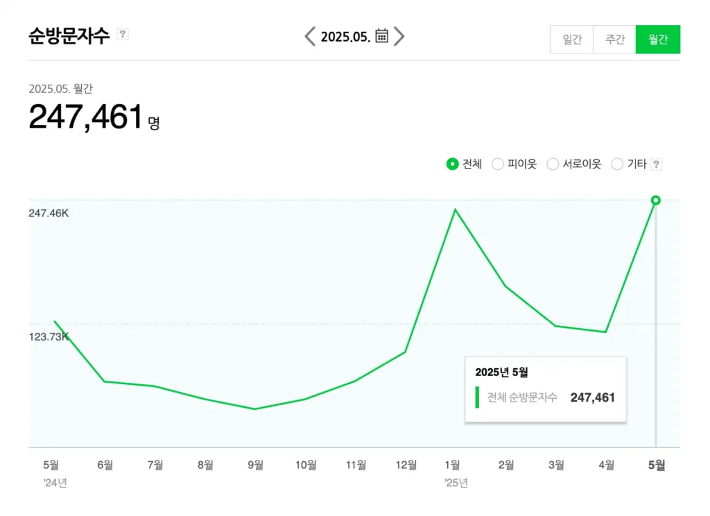710x516 pixels.
Task: Switch to the 월간 monthly tab
Action: (x=657, y=40)
